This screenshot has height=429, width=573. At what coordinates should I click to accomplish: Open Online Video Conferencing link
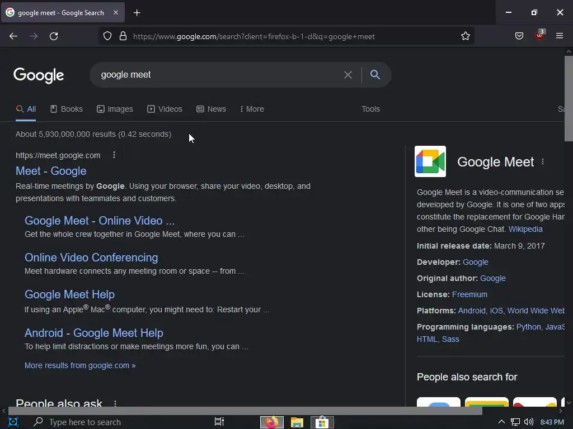(x=91, y=258)
